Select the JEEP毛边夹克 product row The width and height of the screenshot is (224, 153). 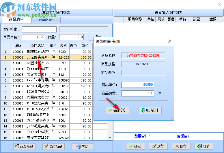point(54,126)
